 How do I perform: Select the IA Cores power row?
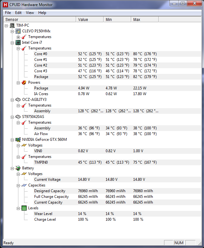click(118, 94)
